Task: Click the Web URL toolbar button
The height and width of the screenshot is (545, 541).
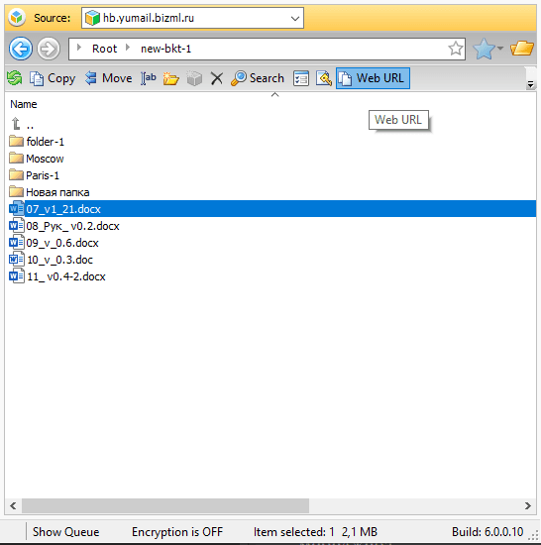Action: (x=373, y=78)
